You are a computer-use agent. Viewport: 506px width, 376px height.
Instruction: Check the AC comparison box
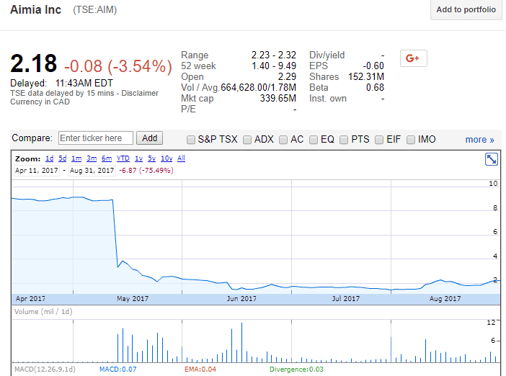283,140
